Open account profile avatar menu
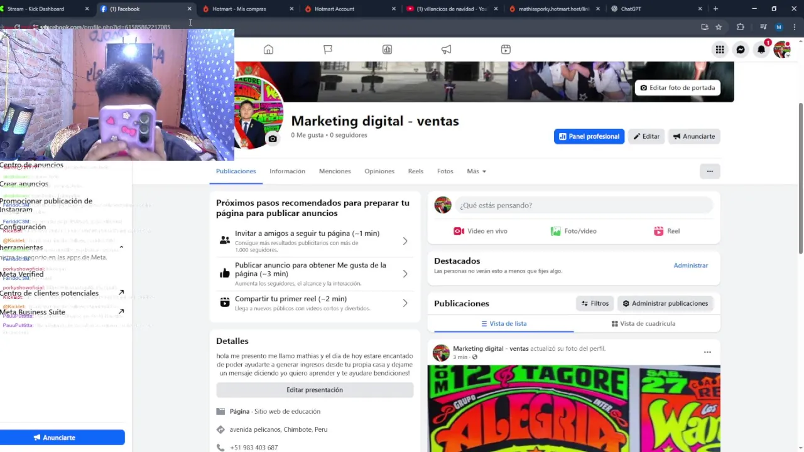This screenshot has height=452, width=804. (782, 50)
